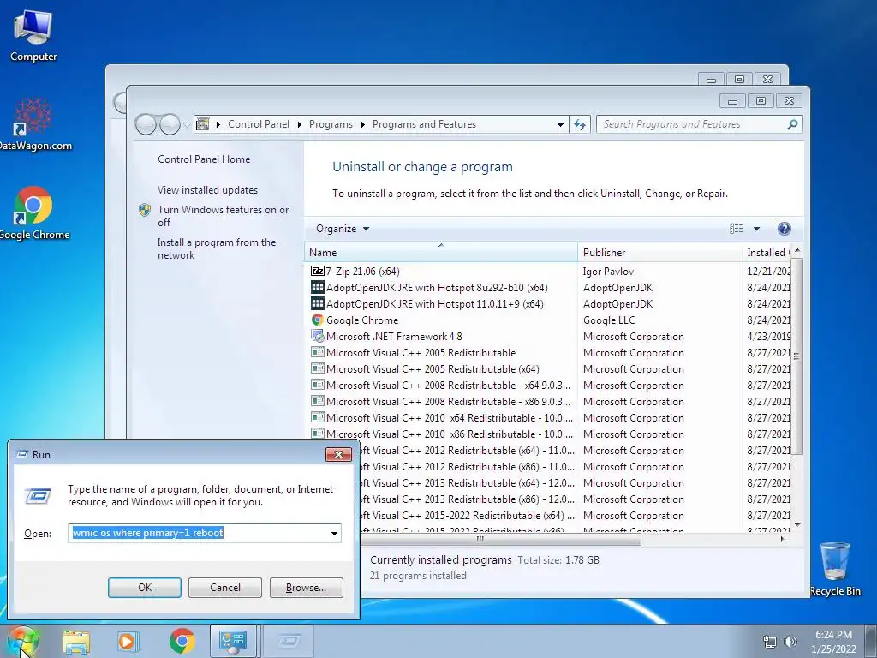Open the Computer desktop icon

click(33, 36)
